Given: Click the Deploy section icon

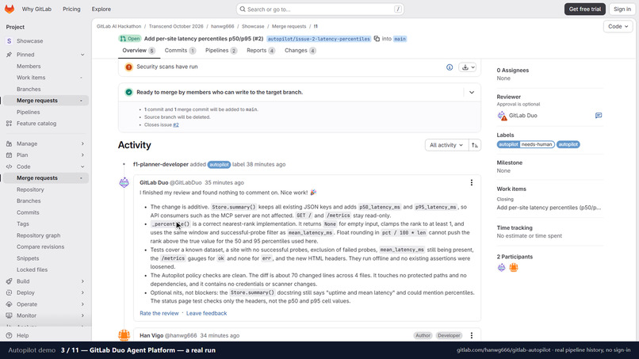Looking at the screenshot, I should tap(9, 292).
